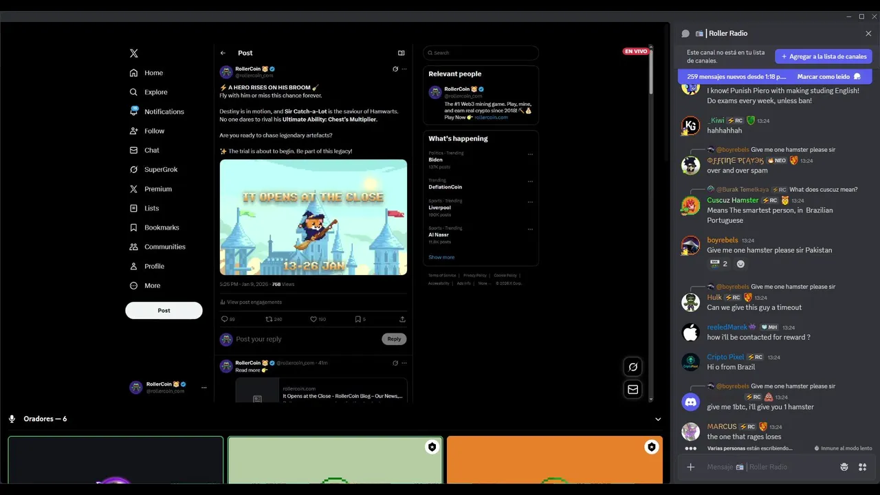
Task: Open three-dot menu beside Al Nassr trend
Action: click(x=530, y=229)
